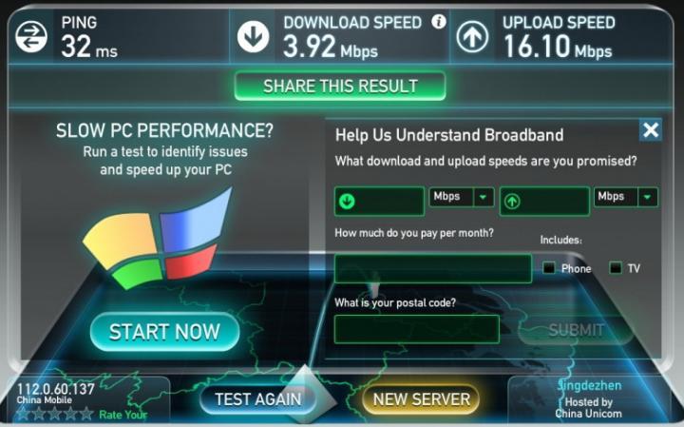
Task: Enable the Phone checkbox
Action: [x=549, y=267]
